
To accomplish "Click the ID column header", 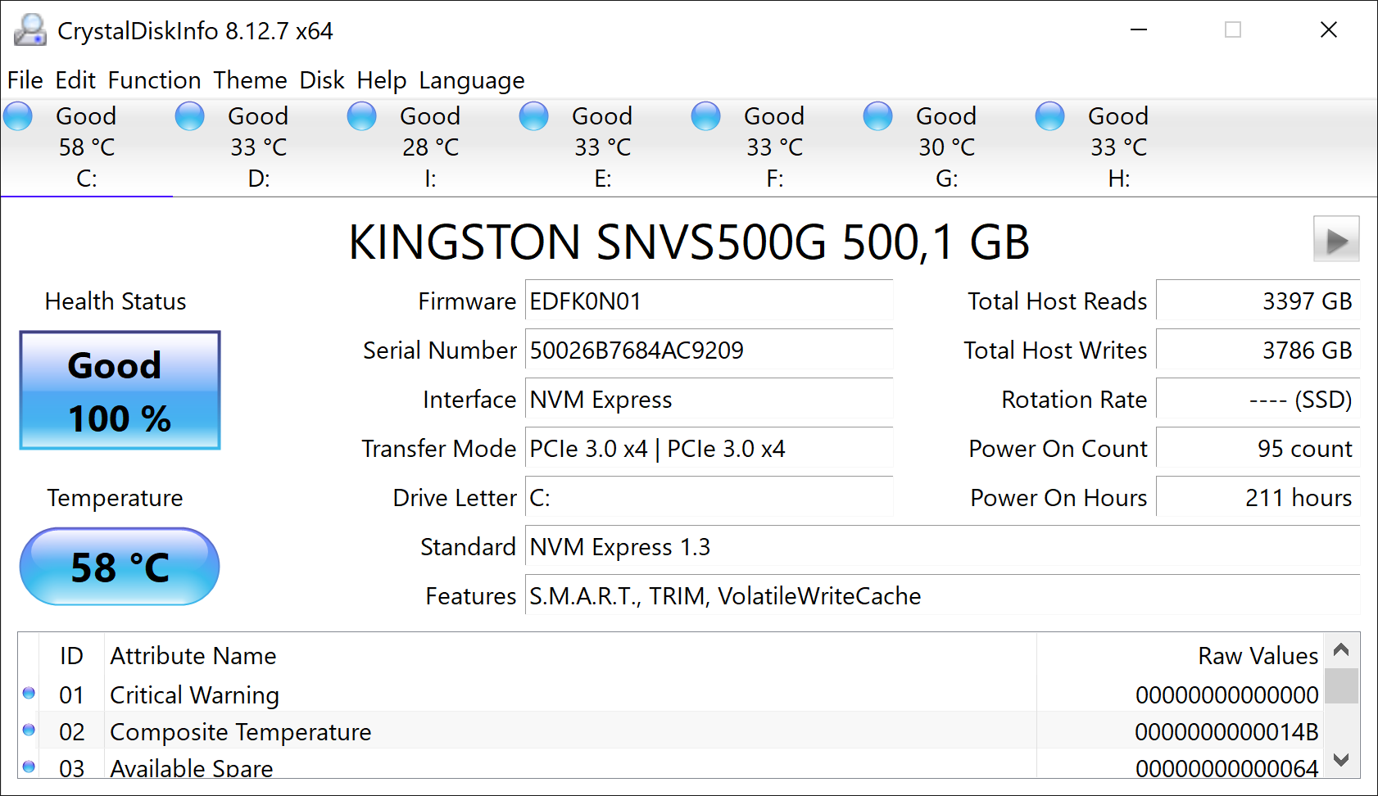I will (71, 656).
